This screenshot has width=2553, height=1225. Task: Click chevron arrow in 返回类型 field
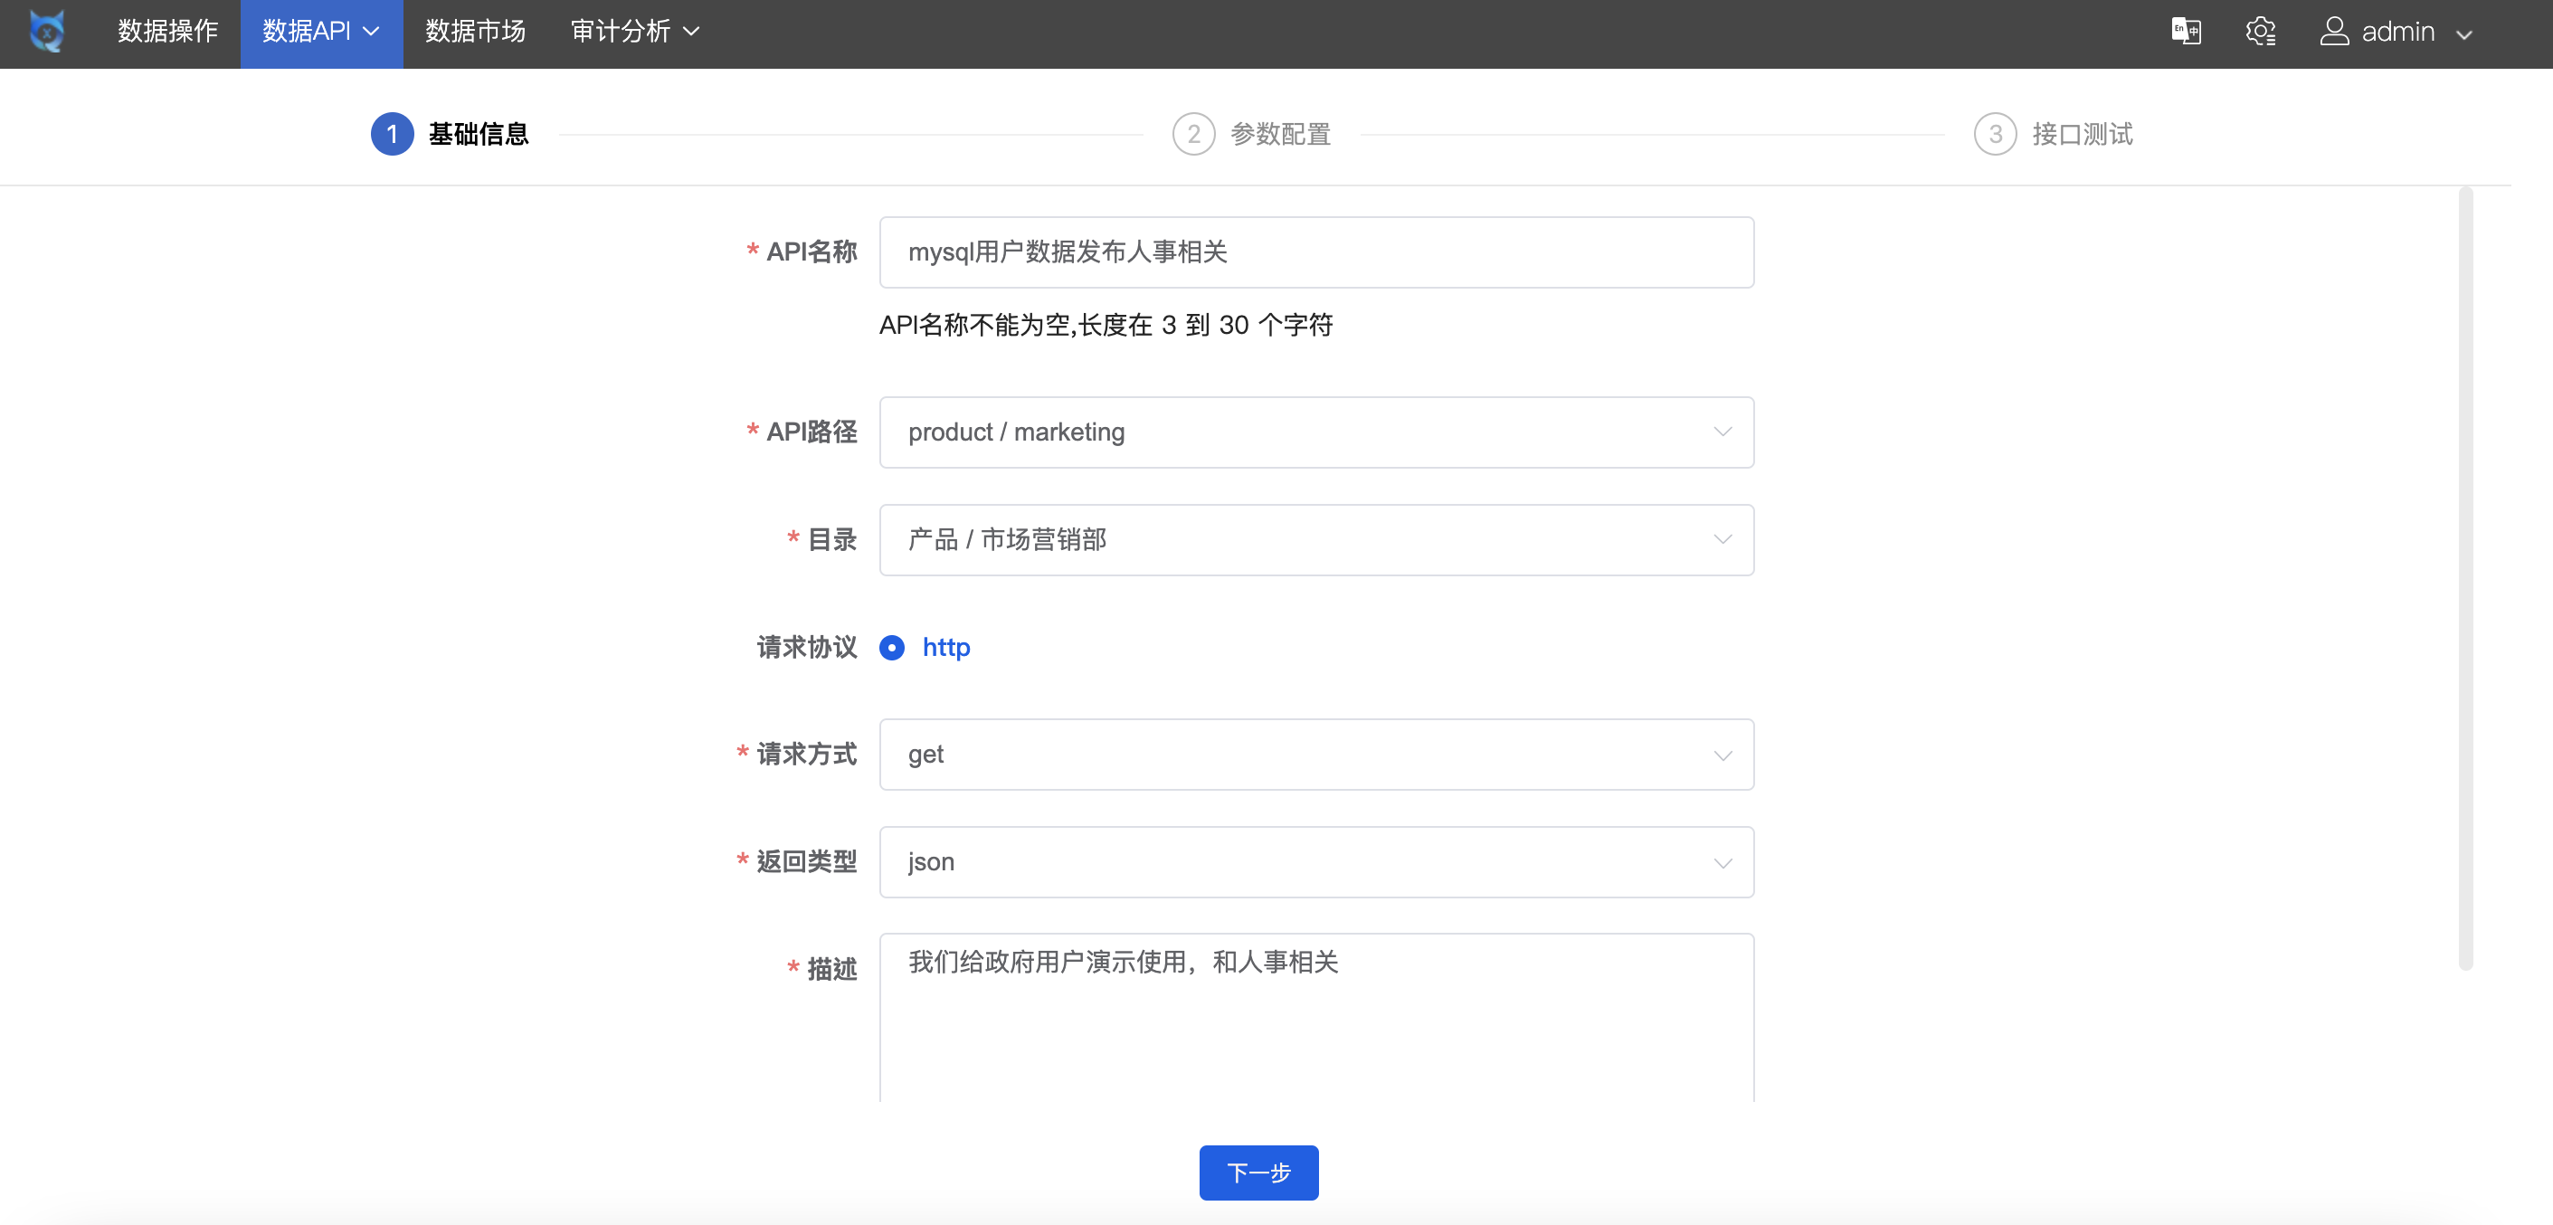pyautogui.click(x=1723, y=862)
